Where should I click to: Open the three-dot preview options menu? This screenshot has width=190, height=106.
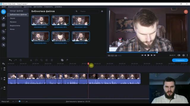(187, 55)
